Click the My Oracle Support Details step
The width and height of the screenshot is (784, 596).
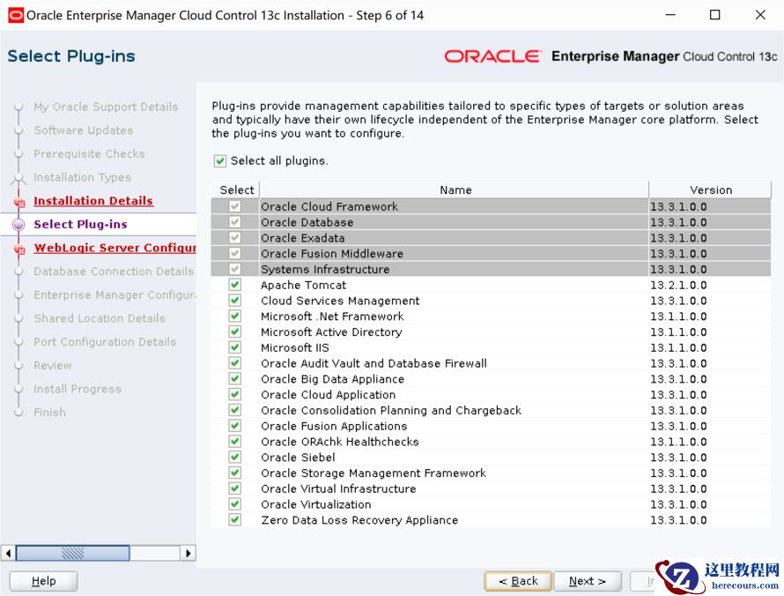pos(106,107)
